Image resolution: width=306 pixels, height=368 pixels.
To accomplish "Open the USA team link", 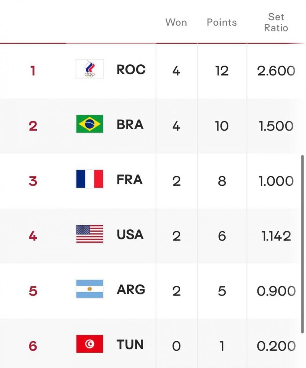I will tap(130, 235).
